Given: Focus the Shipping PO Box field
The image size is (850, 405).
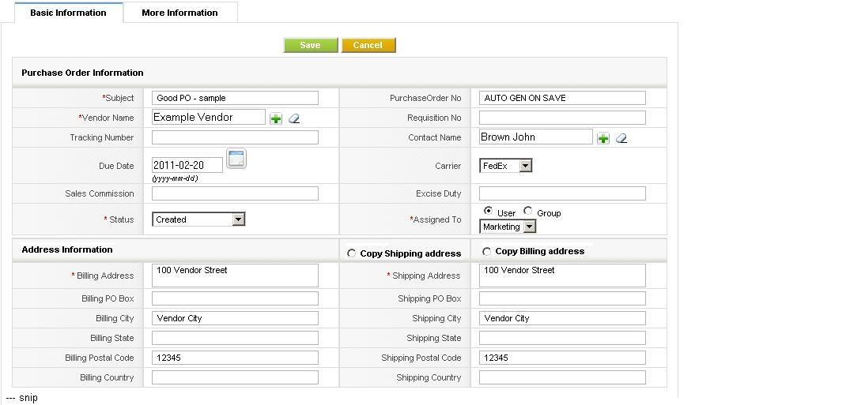Looking at the screenshot, I should click(563, 298).
